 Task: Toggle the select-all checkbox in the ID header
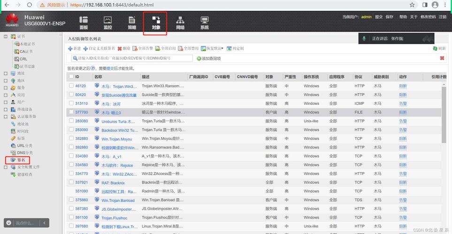point(71,76)
